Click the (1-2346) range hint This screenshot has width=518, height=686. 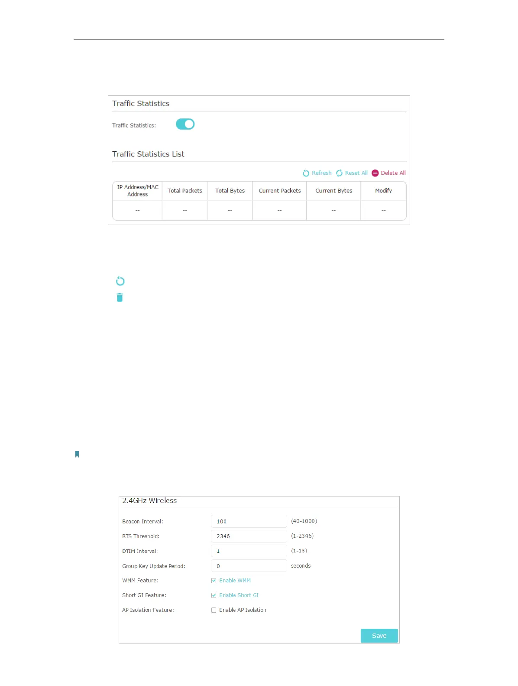point(302,536)
